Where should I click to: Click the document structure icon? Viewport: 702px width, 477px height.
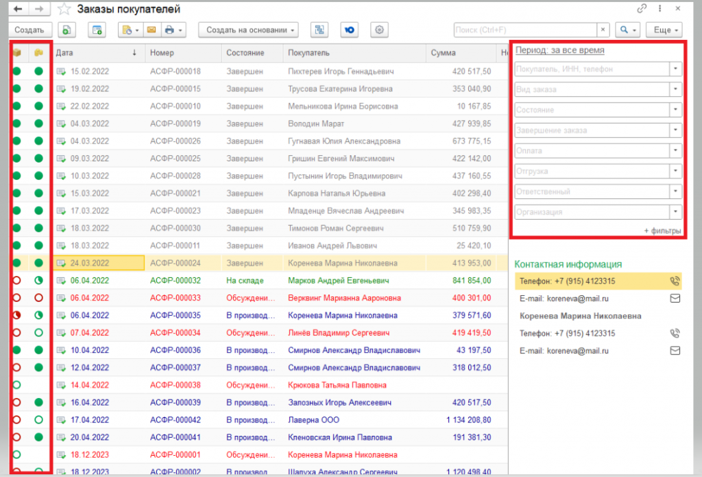[x=319, y=30]
